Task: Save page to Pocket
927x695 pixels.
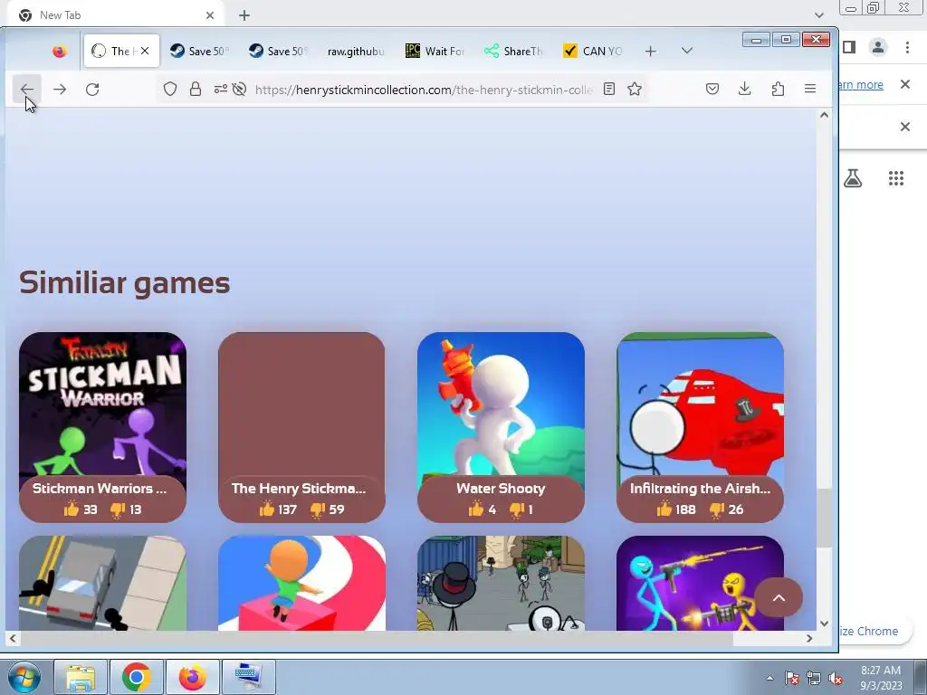Action: pos(712,90)
